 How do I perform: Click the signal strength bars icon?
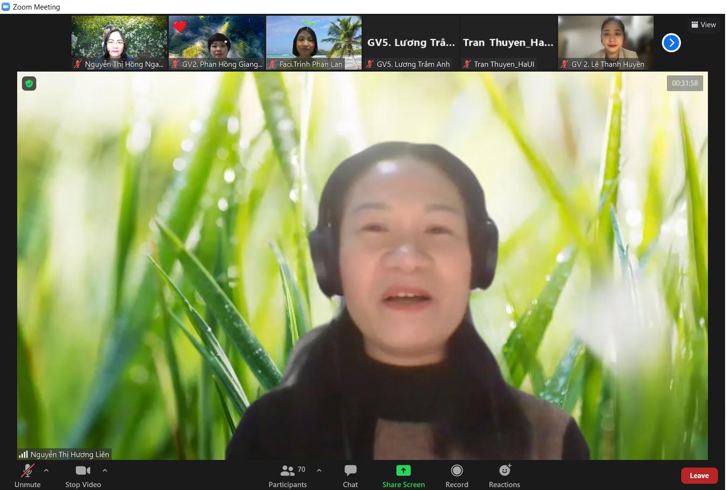click(x=23, y=454)
